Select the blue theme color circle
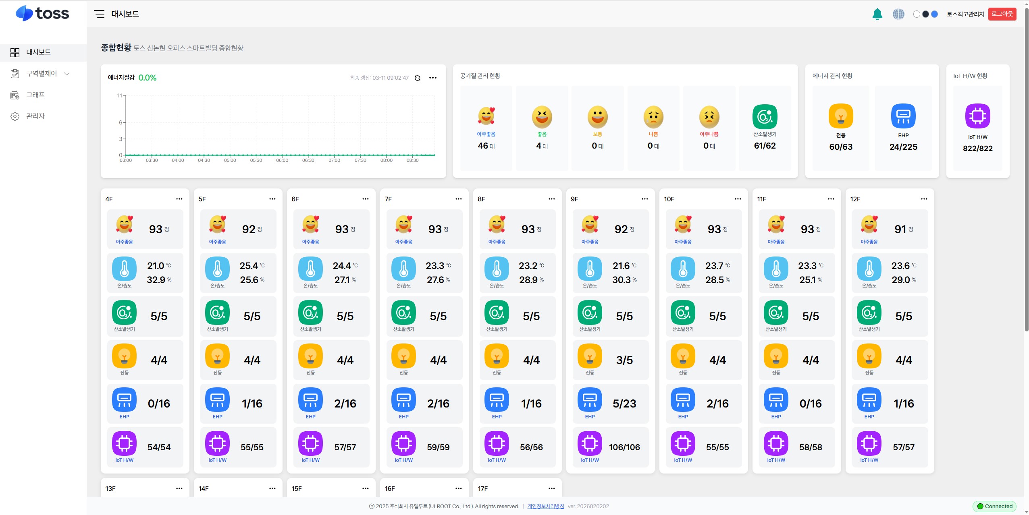Screen dimensions: 1029x515 pyautogui.click(x=934, y=14)
